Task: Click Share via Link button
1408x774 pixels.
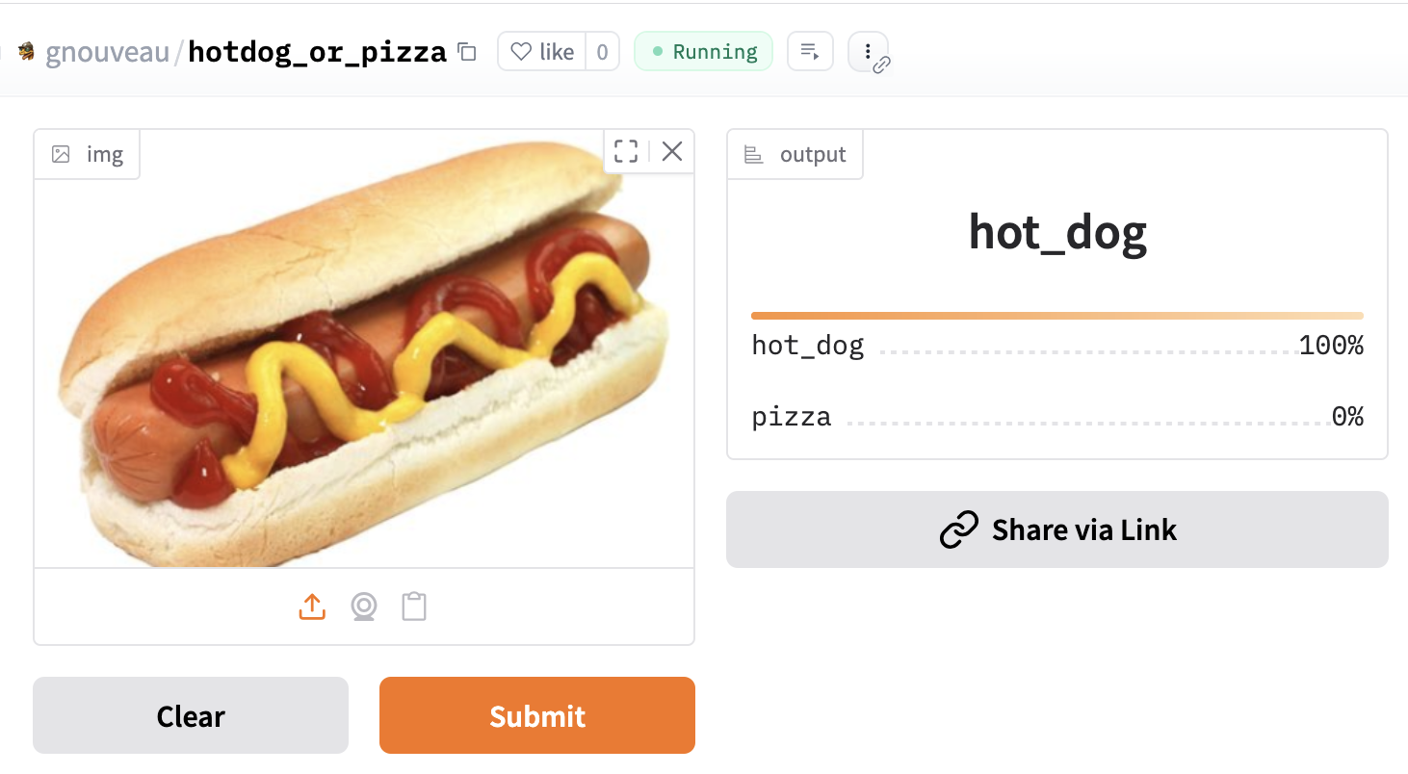Action: tap(1056, 529)
